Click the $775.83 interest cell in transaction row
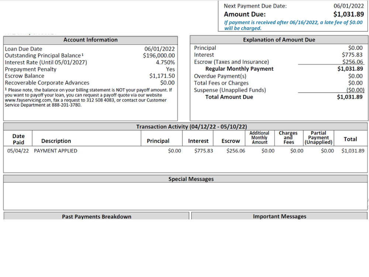The height and width of the screenshot is (277, 369). pyautogui.click(x=204, y=151)
